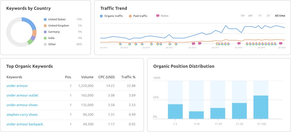The width and height of the screenshot is (291, 132).
Task: Open the pink notes marker above Jan 2018
Action: pyautogui.click(x=239, y=44)
